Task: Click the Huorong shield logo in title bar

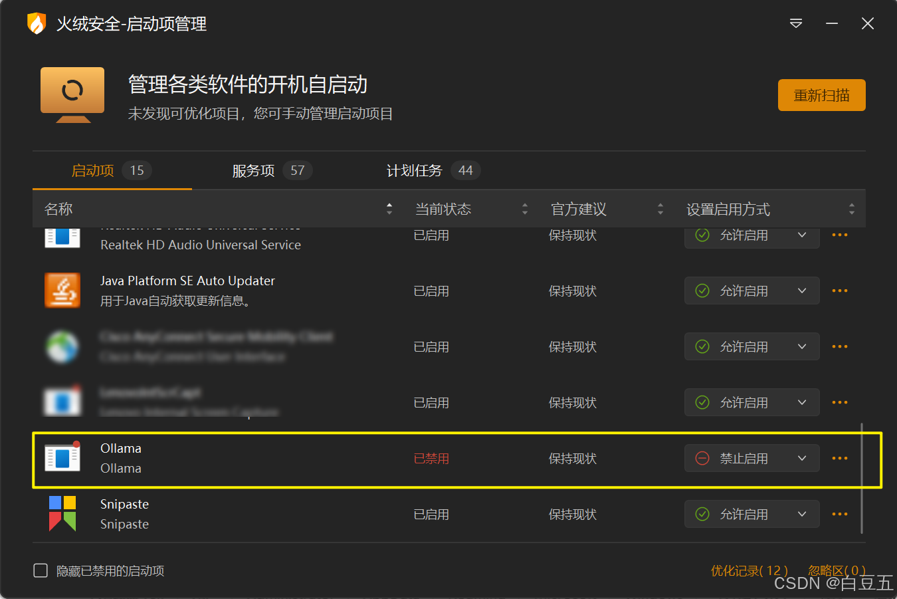Action: point(37,23)
